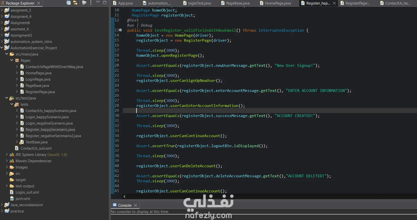Click the working set filter icon in Package Explorer
This screenshot has width=417, height=220.
coord(84,3)
